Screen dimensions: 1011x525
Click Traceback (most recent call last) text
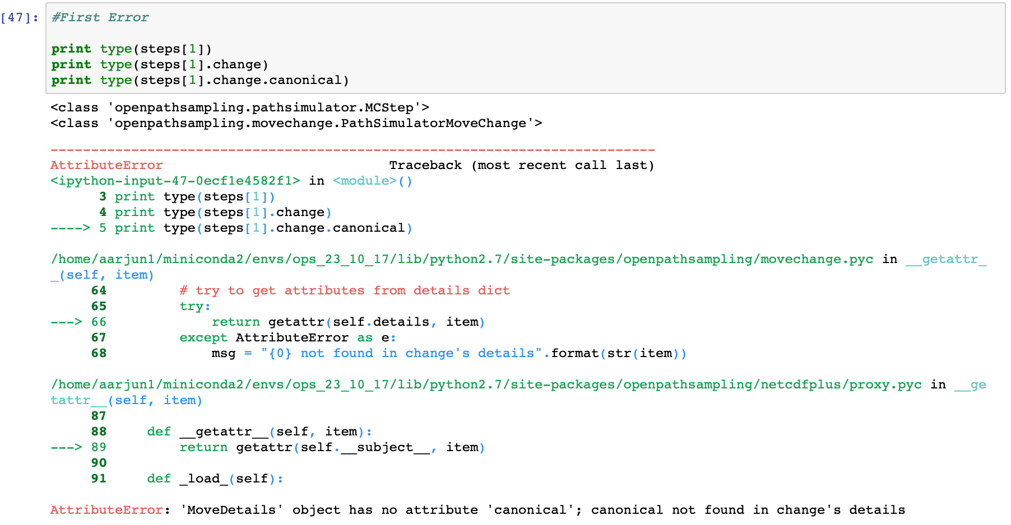point(521,165)
